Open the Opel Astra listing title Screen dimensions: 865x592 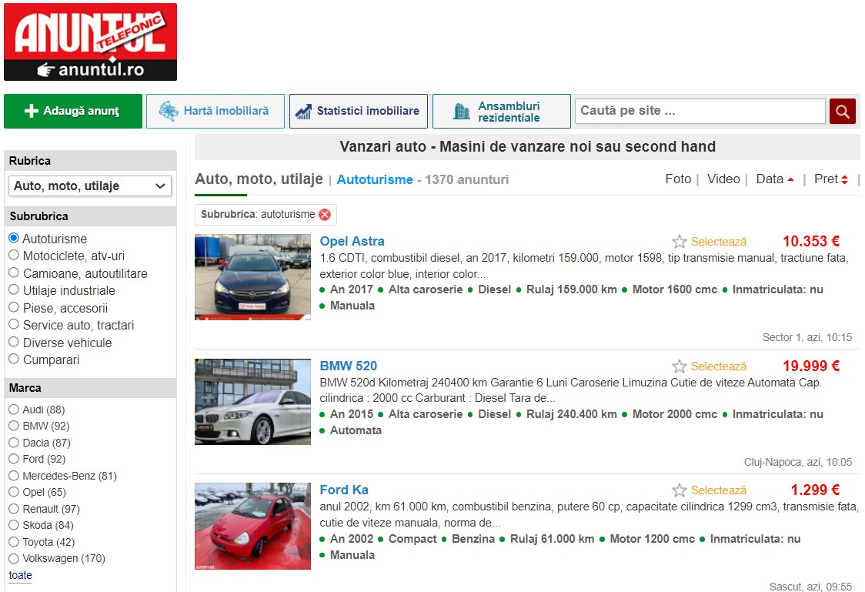click(x=352, y=241)
